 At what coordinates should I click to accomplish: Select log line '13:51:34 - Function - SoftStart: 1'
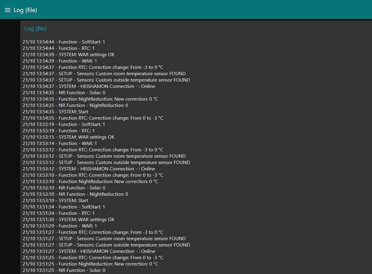64,207
